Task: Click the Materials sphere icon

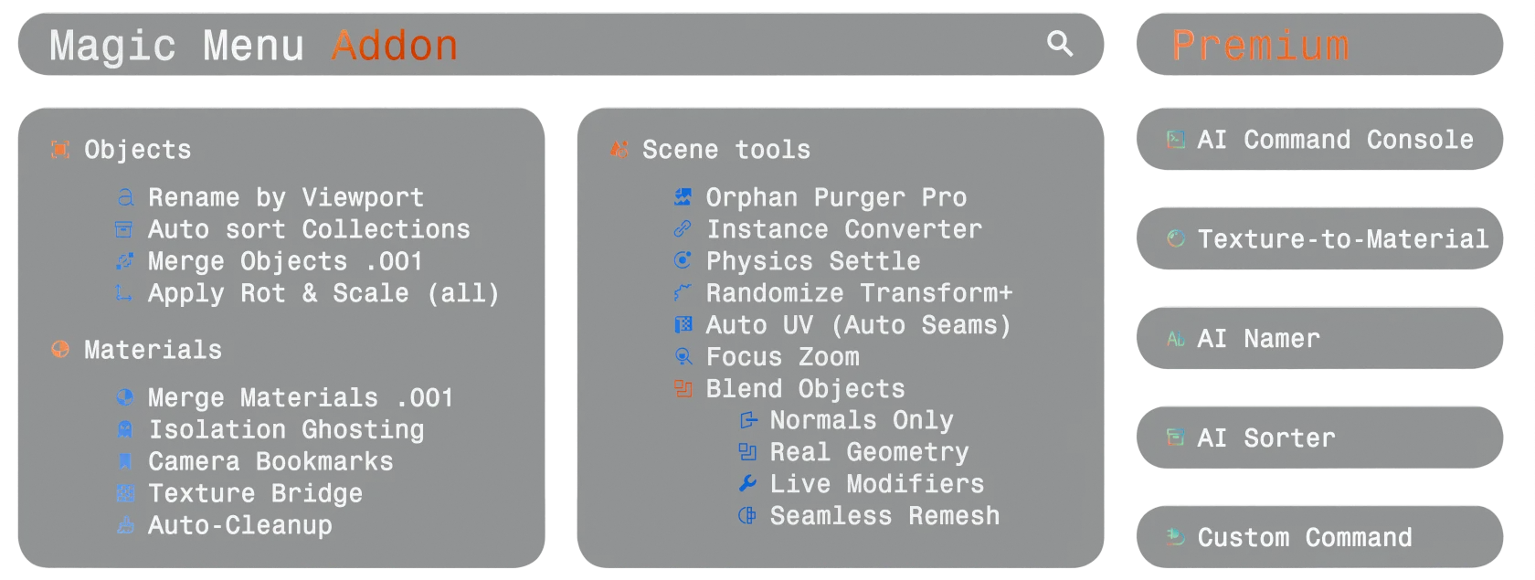Action: pos(60,350)
